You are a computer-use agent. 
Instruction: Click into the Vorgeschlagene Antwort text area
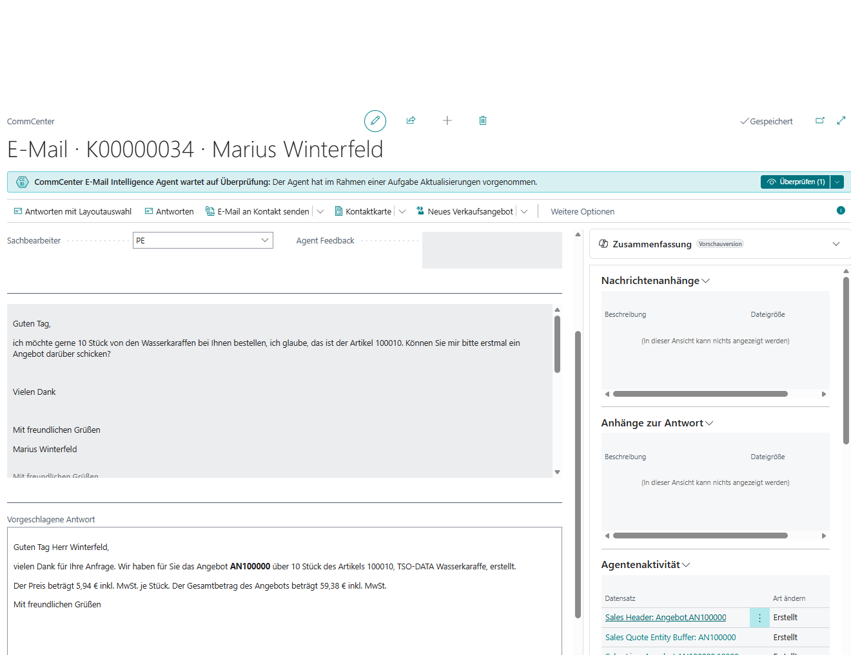point(284,591)
